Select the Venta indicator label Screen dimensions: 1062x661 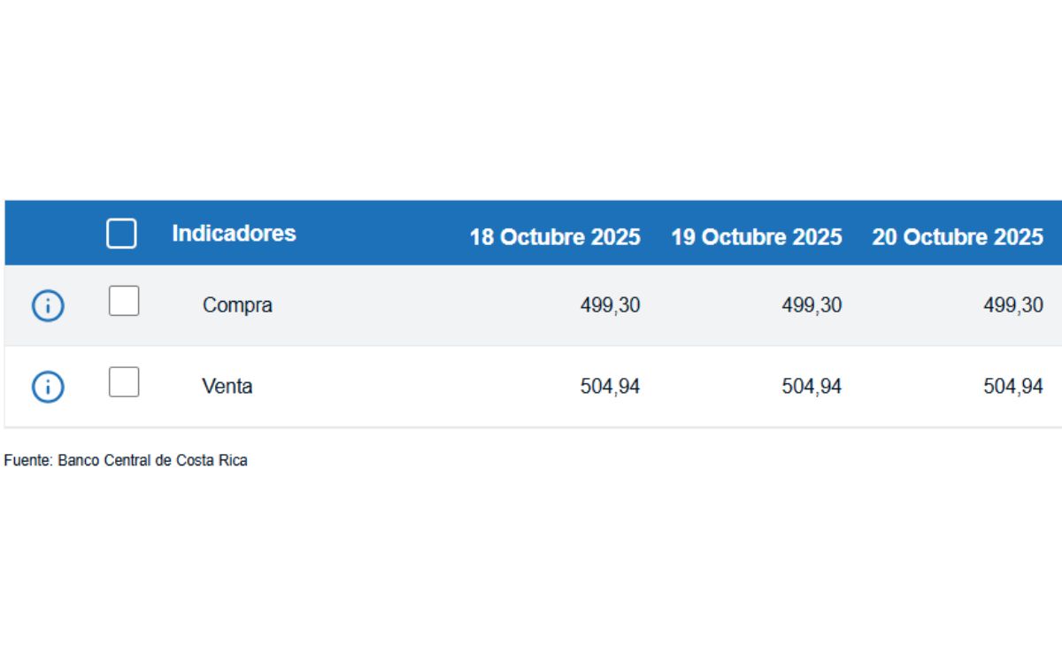tap(227, 387)
